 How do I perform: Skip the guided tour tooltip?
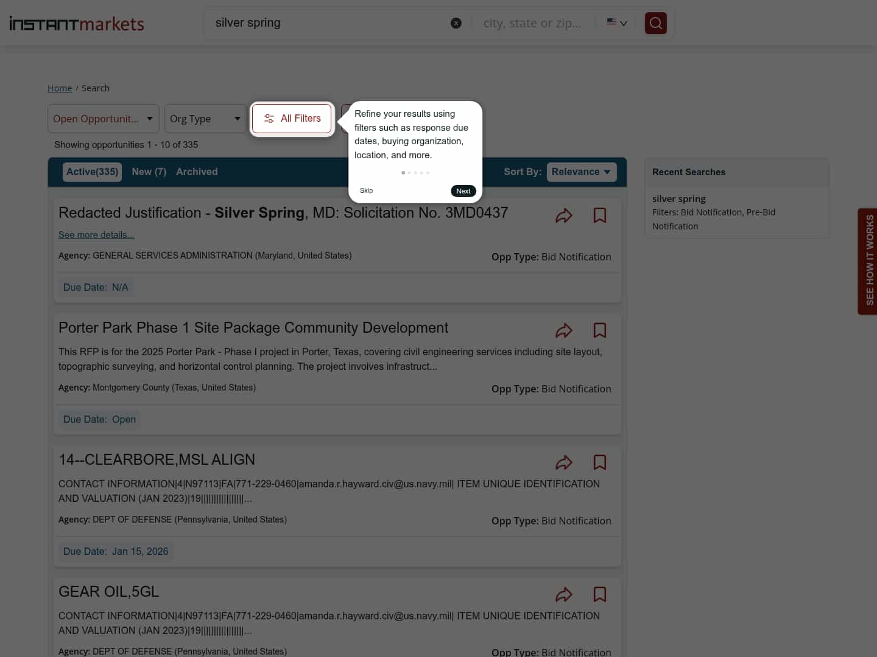tap(366, 190)
